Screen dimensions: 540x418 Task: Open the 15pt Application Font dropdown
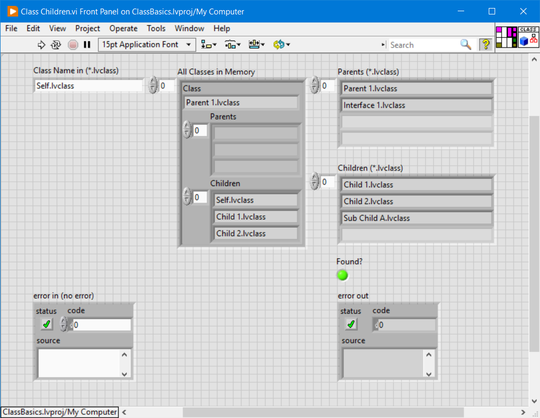(x=147, y=45)
